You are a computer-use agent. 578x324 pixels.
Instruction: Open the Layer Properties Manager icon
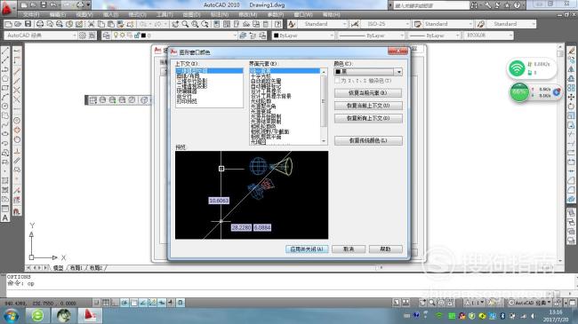click(106, 36)
